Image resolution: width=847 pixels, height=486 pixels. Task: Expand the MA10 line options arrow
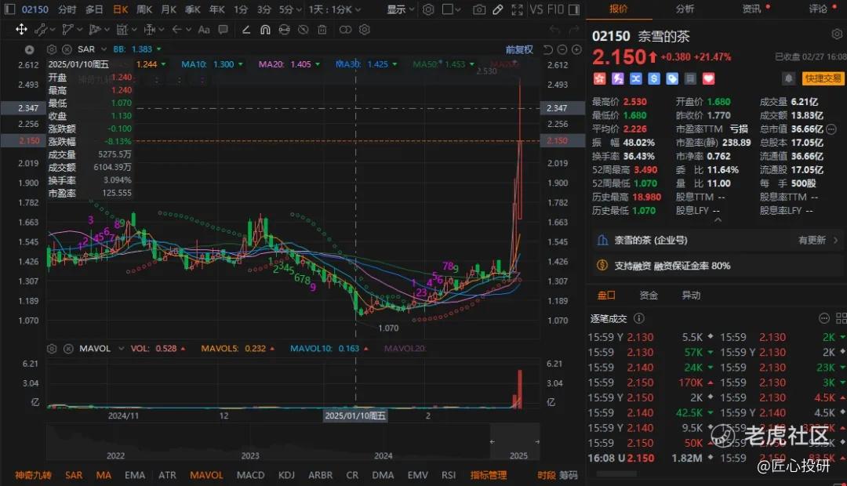tap(241, 65)
